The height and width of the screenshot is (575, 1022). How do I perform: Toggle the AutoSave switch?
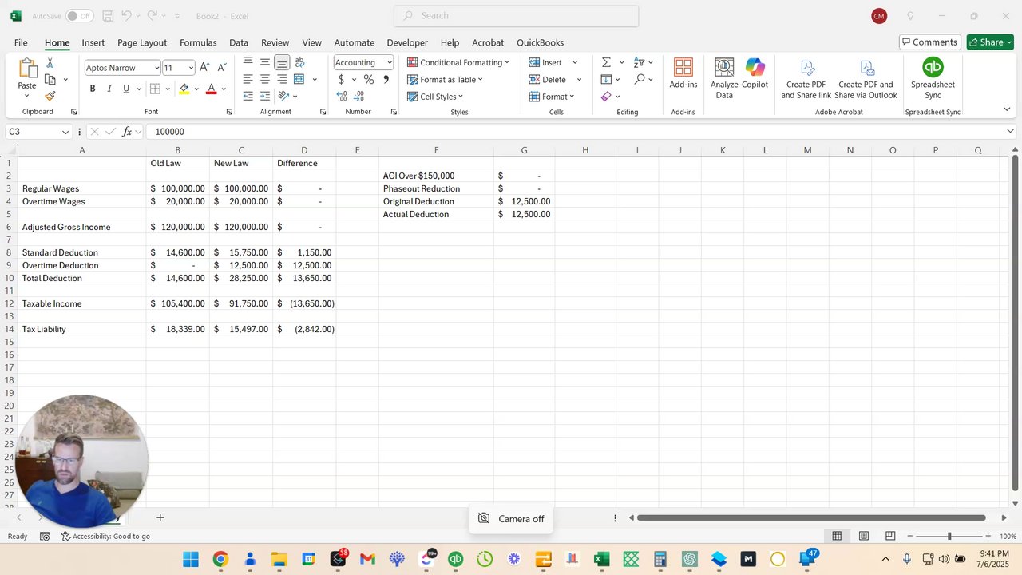coord(79,16)
